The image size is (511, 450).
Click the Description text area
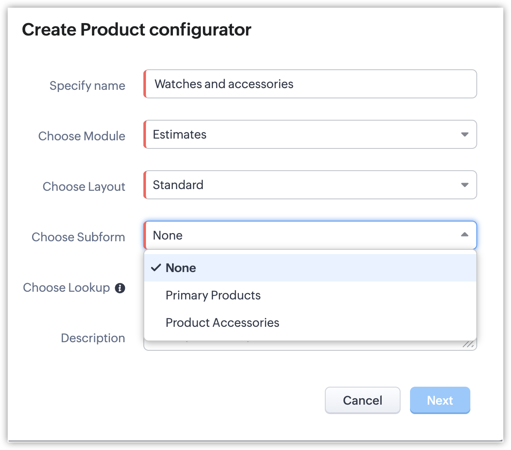pyautogui.click(x=300, y=345)
